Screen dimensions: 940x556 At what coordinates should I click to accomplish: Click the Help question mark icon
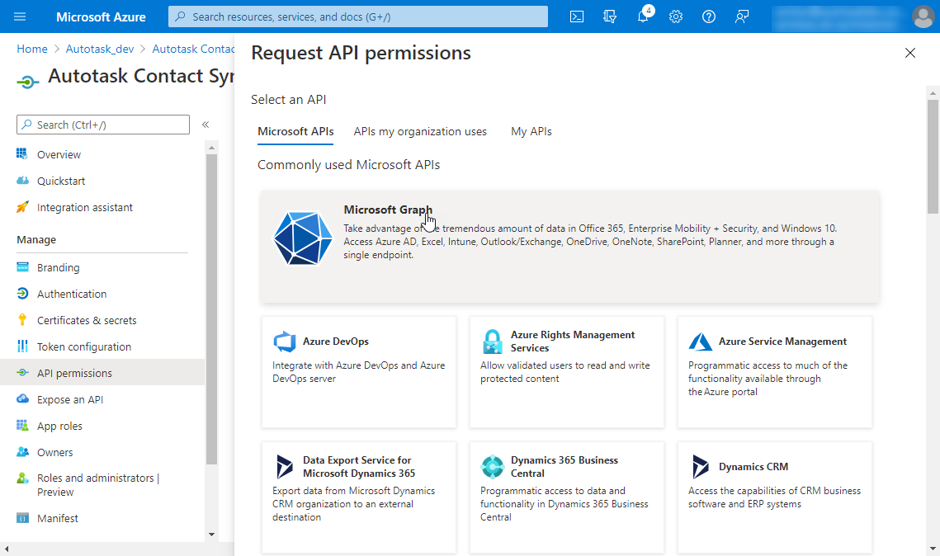click(708, 16)
